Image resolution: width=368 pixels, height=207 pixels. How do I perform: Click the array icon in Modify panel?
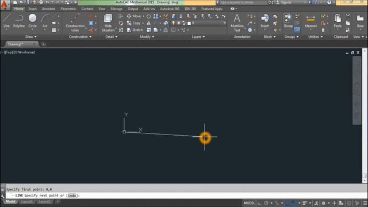point(156,16)
